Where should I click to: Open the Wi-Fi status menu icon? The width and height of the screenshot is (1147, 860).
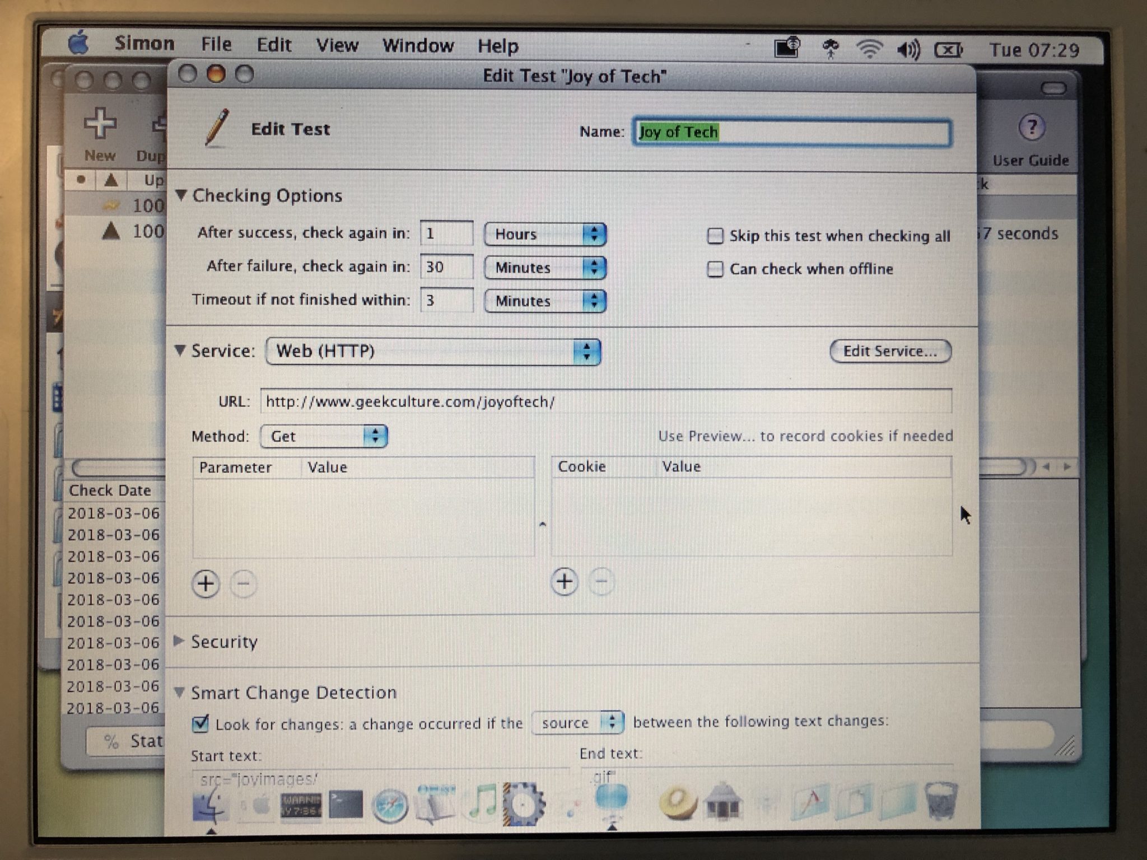click(869, 49)
